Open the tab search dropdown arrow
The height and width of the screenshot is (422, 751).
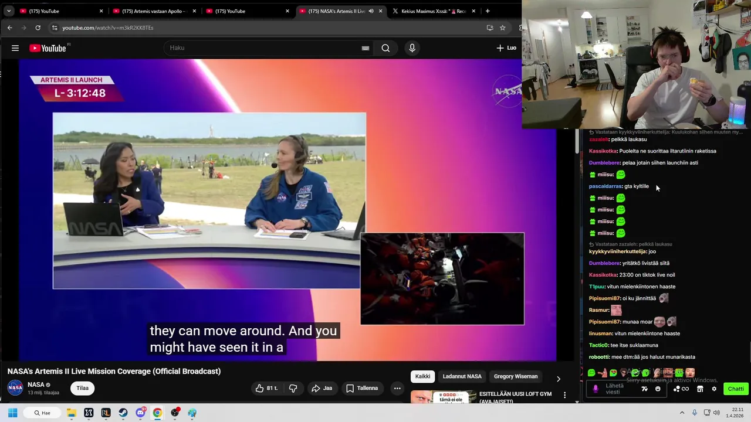[x=9, y=11]
